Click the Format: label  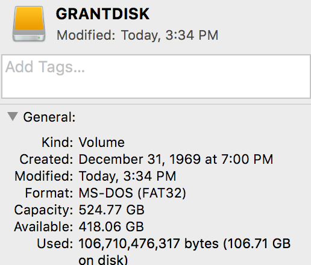49,193
